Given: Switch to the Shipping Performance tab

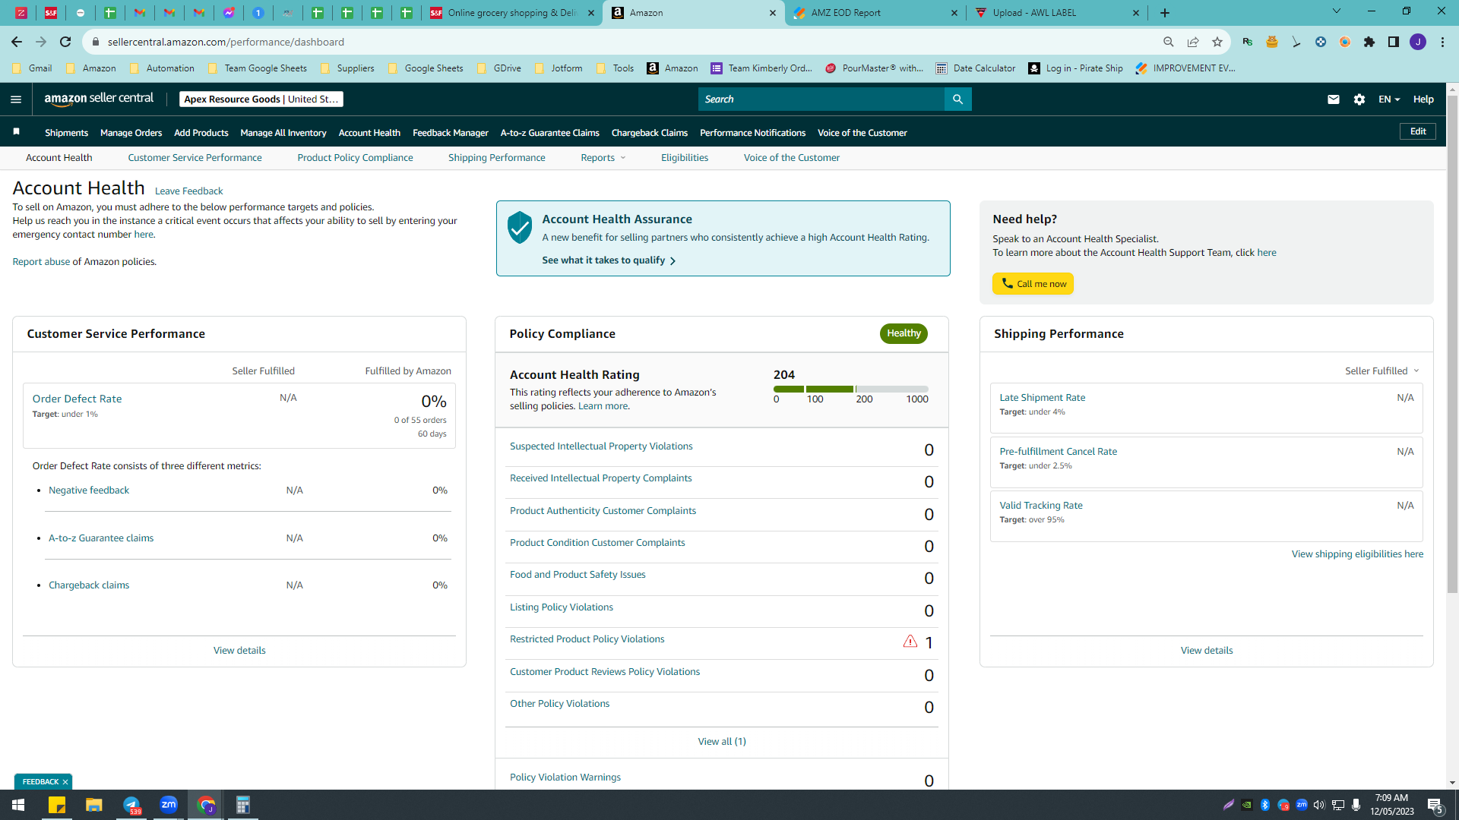Looking at the screenshot, I should point(497,158).
